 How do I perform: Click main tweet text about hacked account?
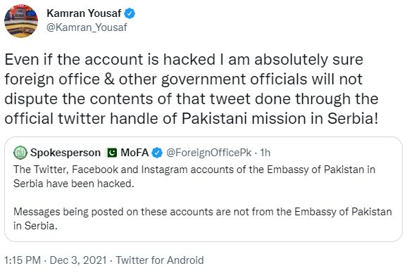coord(192,89)
